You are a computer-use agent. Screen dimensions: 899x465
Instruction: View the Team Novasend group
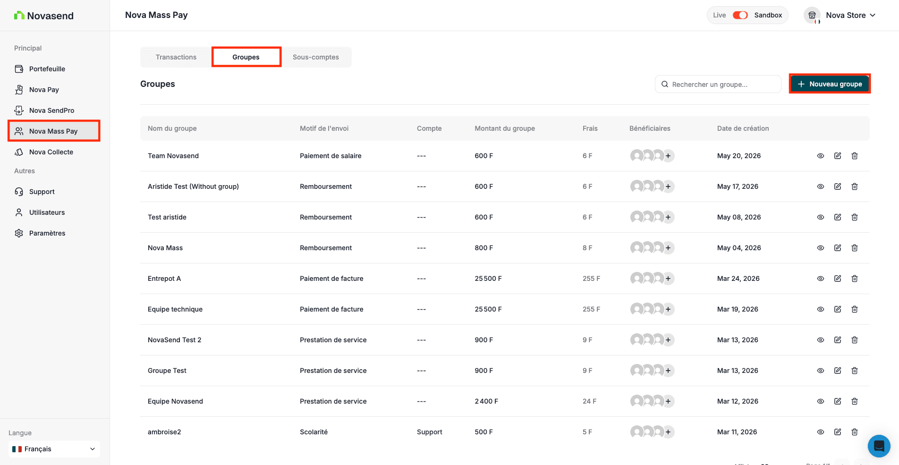[x=821, y=156]
